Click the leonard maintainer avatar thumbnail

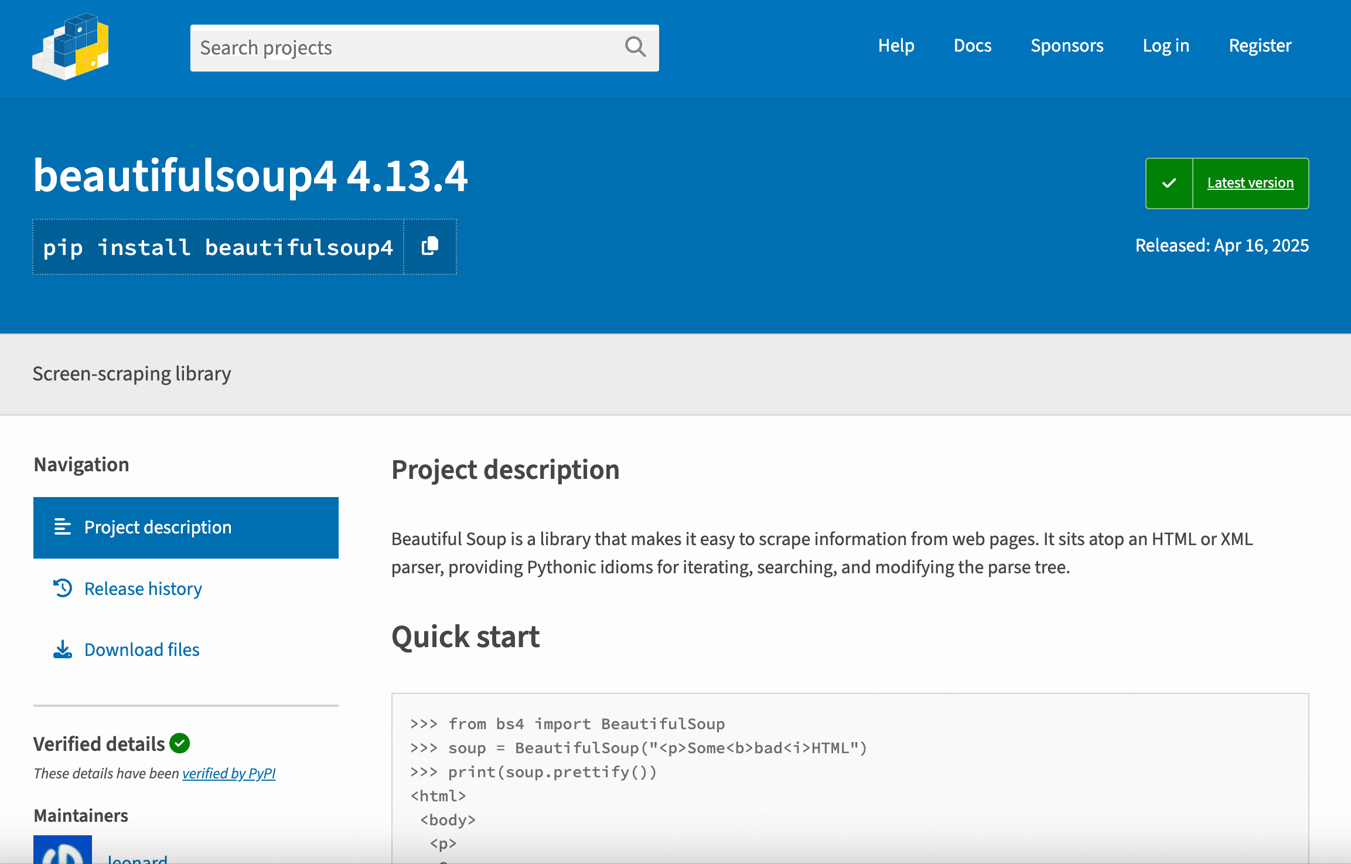pos(63,850)
